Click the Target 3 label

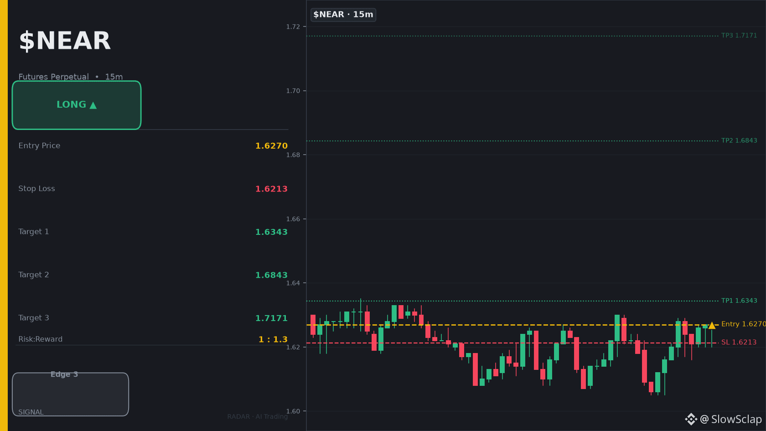tap(34, 318)
